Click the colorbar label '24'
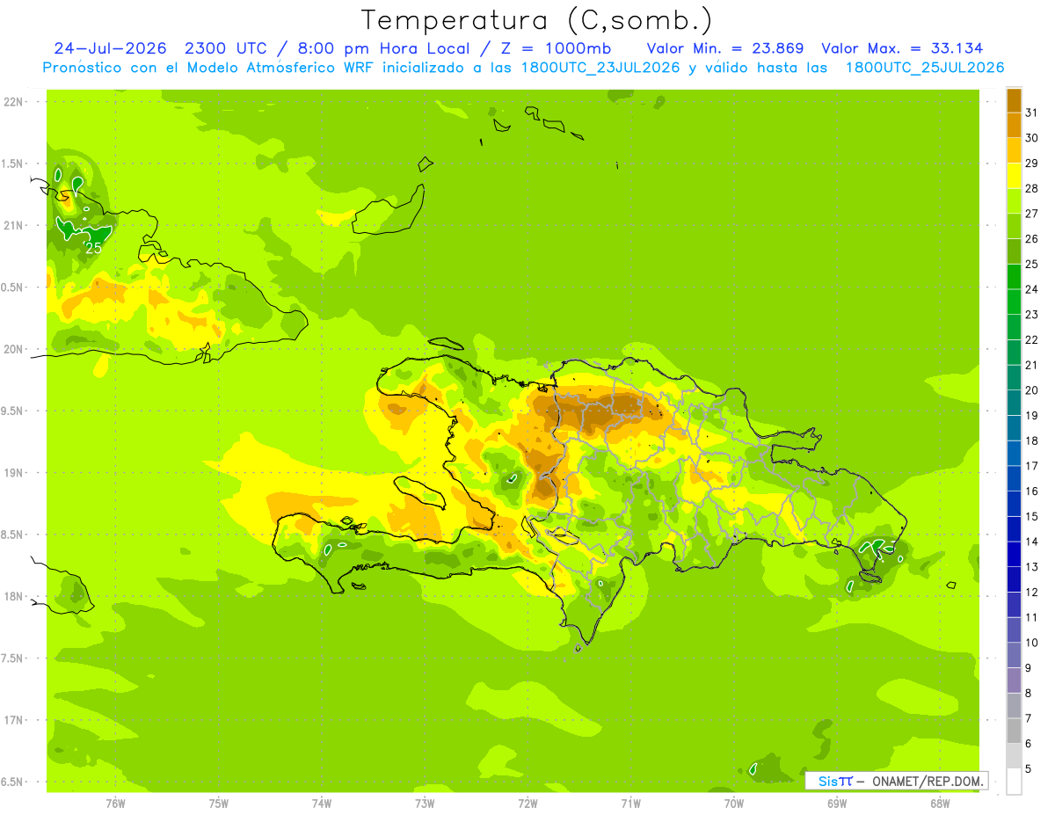The image size is (1055, 815). point(1031,289)
